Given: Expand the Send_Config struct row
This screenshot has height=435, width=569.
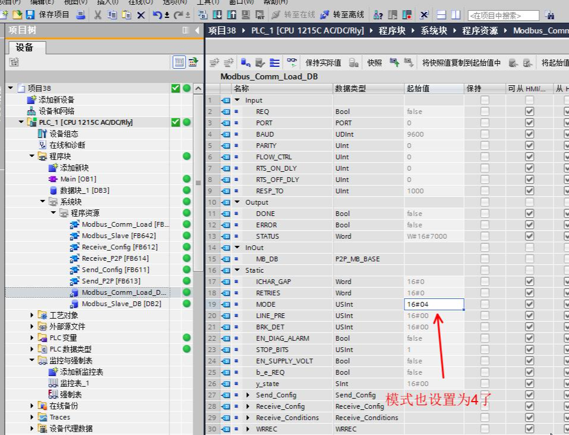Looking at the screenshot, I should click(x=248, y=395).
